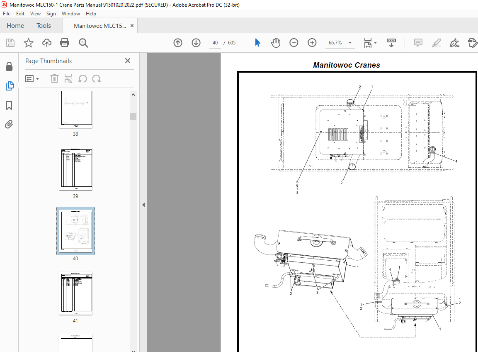
Task: Go to previous page with up arrow
Action: 178,43
